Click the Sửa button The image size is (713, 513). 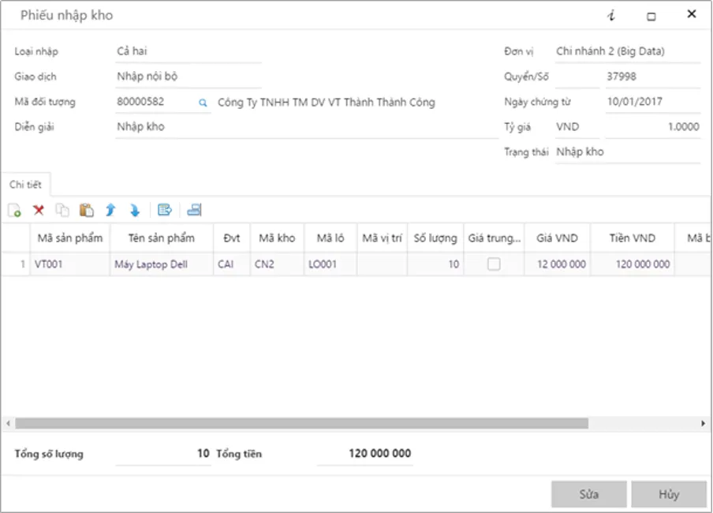coord(588,495)
